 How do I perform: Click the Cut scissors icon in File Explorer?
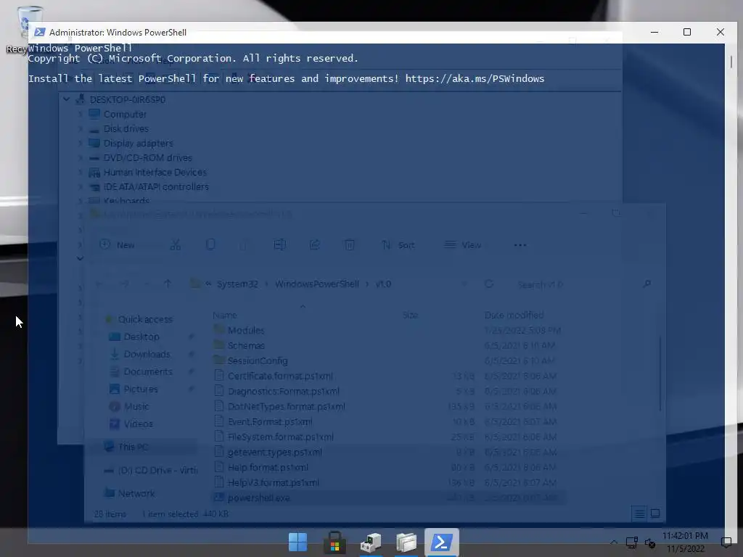pos(176,245)
